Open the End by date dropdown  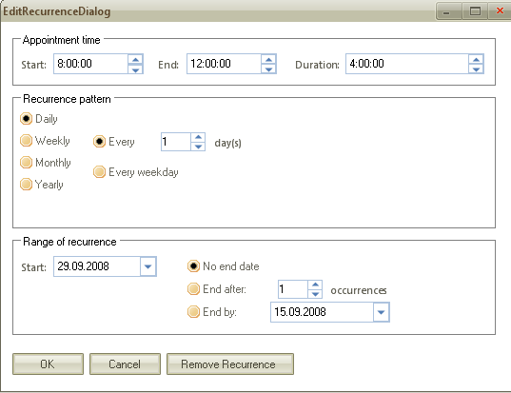tap(382, 312)
